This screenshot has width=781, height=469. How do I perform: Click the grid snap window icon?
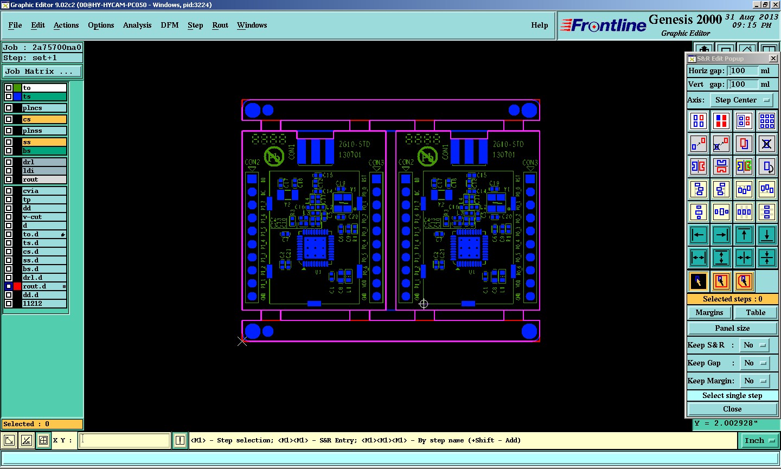point(43,440)
